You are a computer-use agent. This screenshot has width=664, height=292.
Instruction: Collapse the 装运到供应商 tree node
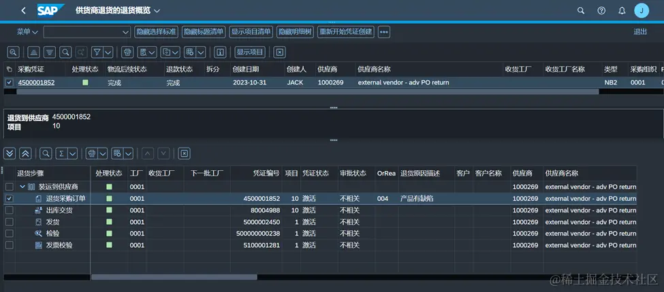(22, 186)
